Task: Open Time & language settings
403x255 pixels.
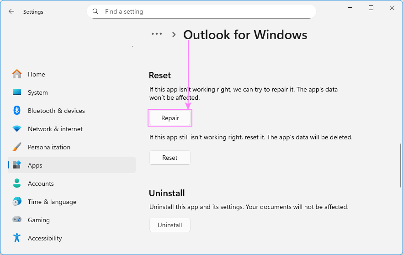Action: 71,202
